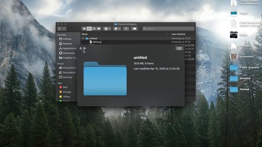
Task: Switch Finder to list view
Action: pos(89,29)
